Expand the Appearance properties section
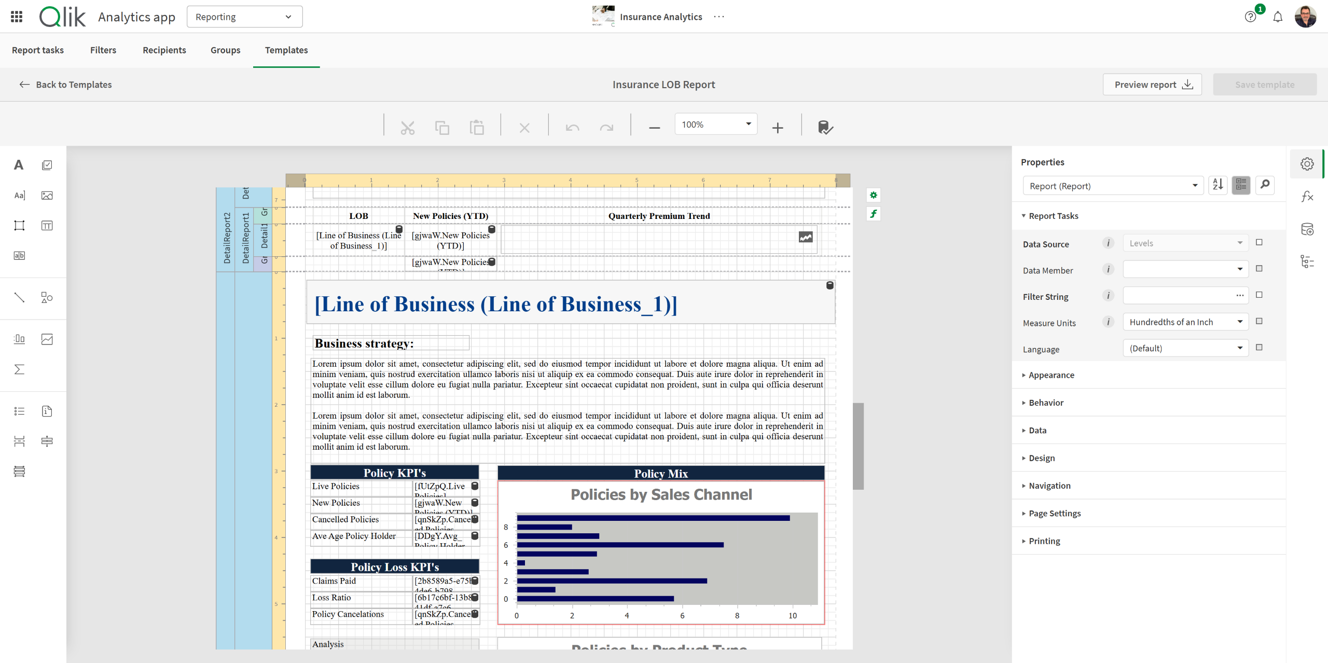1328x663 pixels. click(x=1051, y=375)
